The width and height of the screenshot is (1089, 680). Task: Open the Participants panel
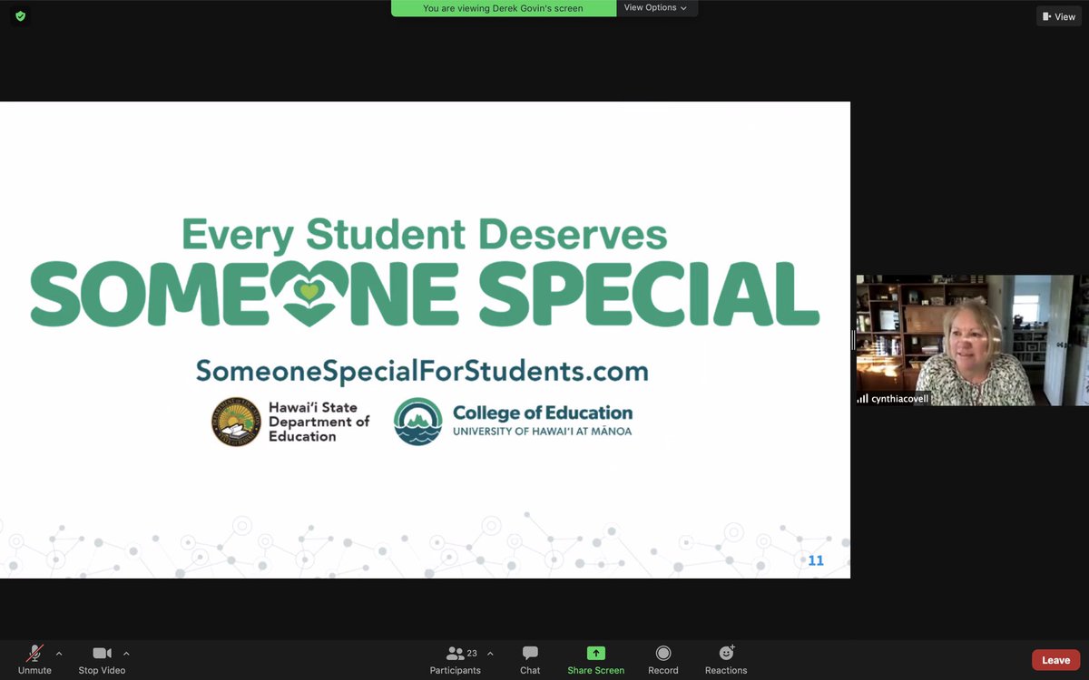click(x=456, y=659)
